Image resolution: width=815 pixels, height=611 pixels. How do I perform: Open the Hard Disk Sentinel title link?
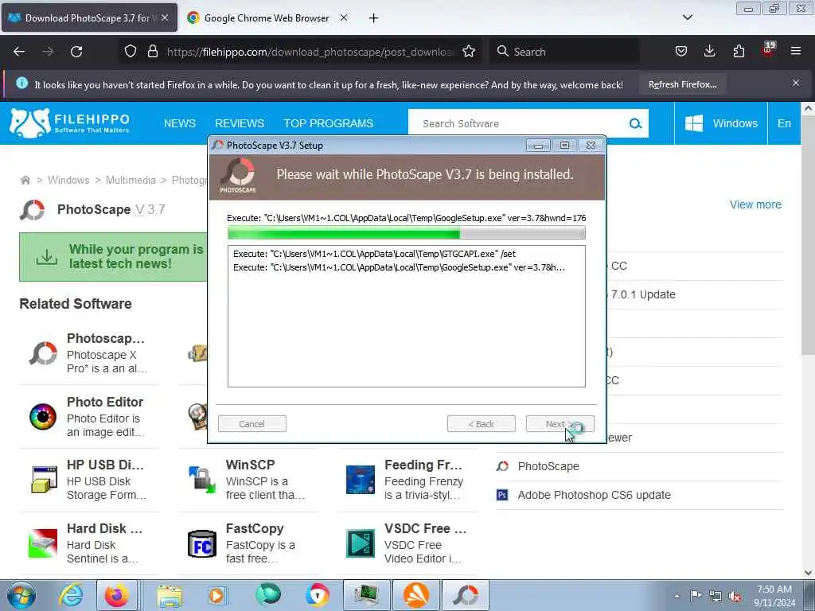(x=104, y=528)
